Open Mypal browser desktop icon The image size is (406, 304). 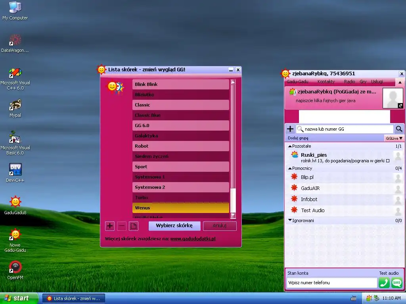(x=15, y=108)
